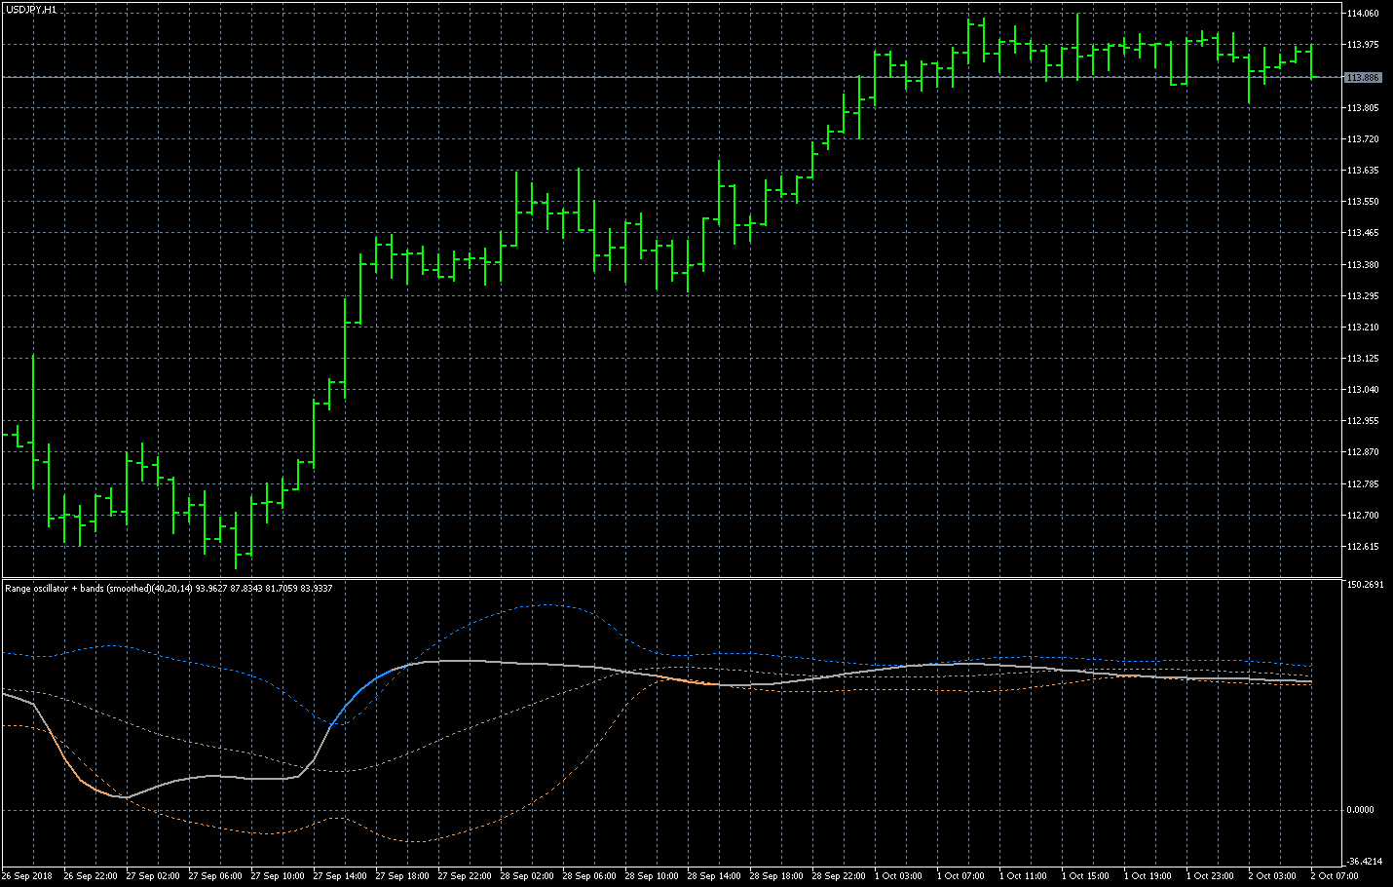Select the 27 Sep 14:00 time label
The image size is (1393, 887).
pos(340,875)
